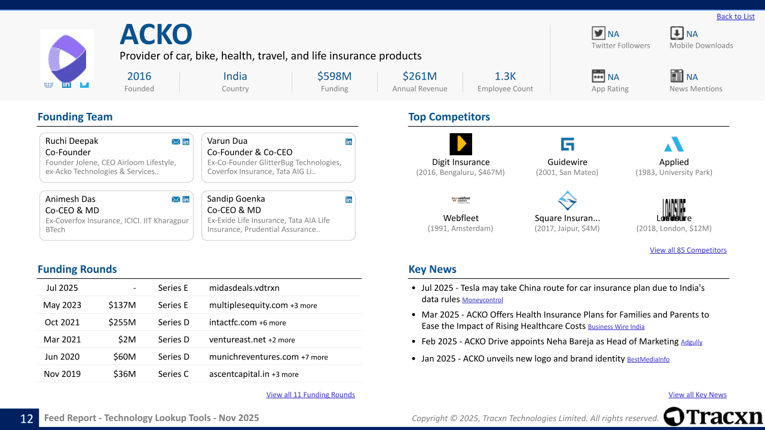Open Ruchi Deepak's LinkedIn icon
This screenshot has height=430, width=765.
186,142
